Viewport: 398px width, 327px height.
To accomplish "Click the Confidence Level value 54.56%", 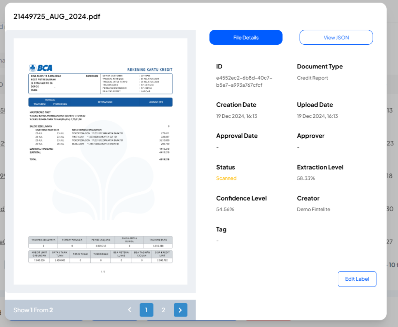I will (225, 209).
